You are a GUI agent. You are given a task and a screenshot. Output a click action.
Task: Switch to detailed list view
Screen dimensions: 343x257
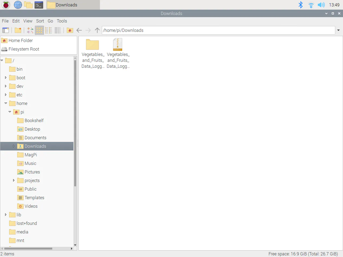[x=58, y=30]
